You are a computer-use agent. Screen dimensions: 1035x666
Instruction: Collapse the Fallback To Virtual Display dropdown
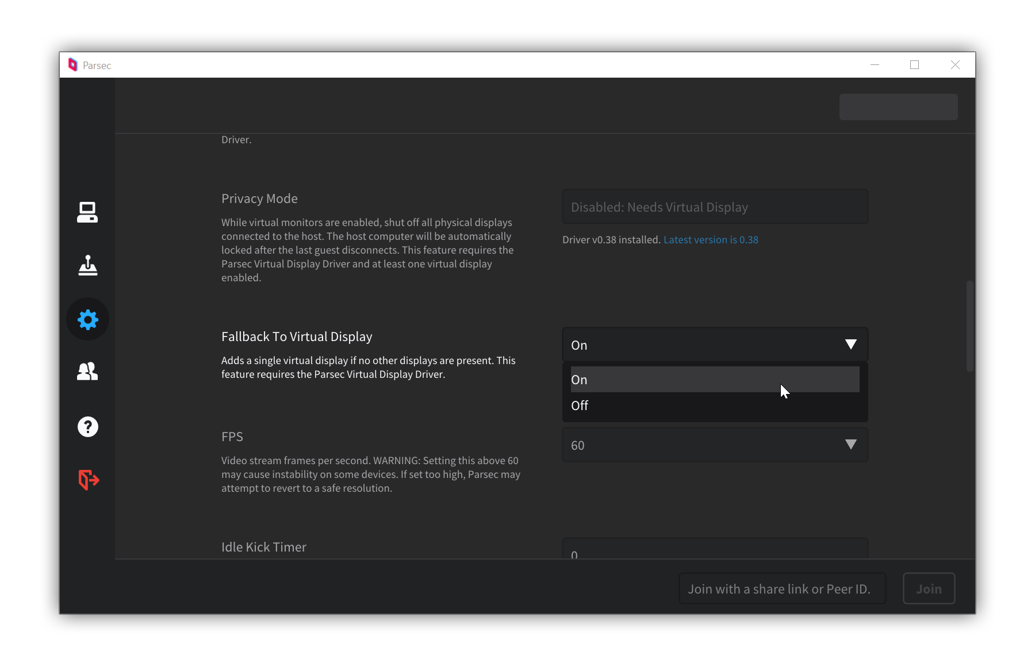850,345
